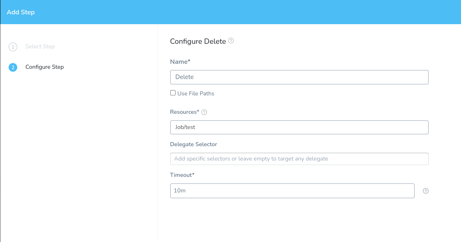The image size is (461, 242).
Task: Click the Resources field label
Action: pos(184,112)
